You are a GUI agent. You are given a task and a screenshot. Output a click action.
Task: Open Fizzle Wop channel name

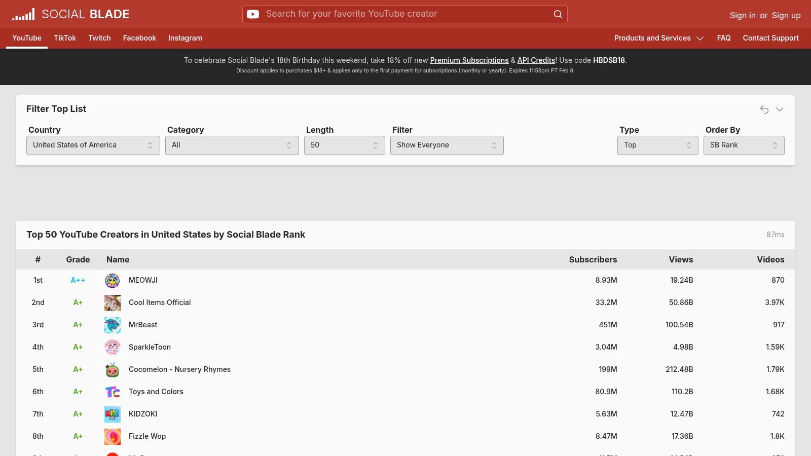[147, 436]
